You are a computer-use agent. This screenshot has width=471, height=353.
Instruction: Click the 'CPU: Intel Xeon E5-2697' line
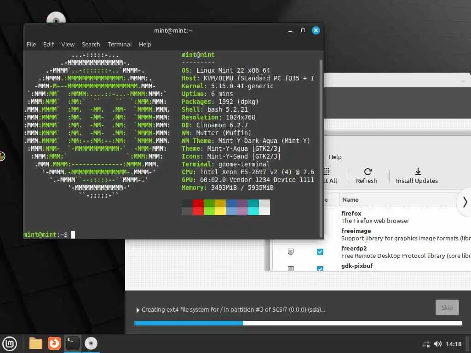[248, 172]
